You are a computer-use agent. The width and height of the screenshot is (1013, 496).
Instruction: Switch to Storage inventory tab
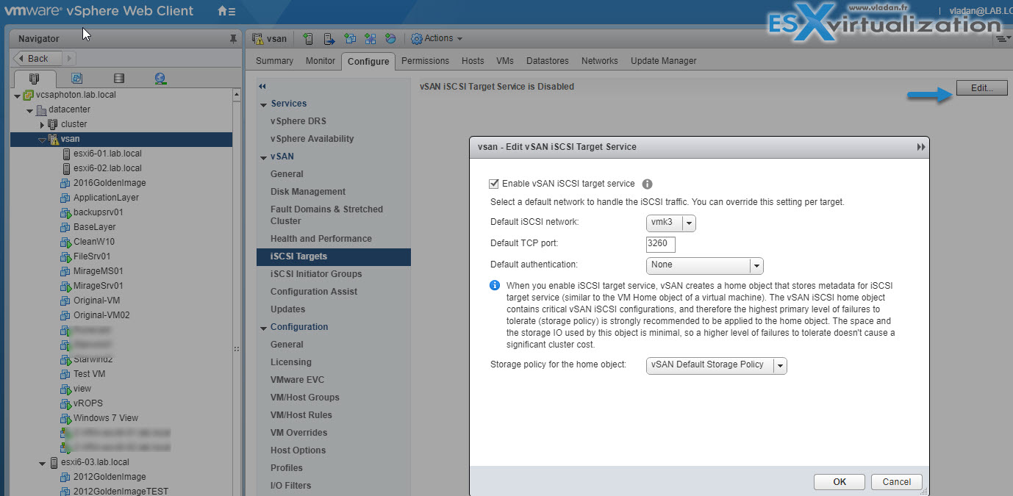point(119,79)
